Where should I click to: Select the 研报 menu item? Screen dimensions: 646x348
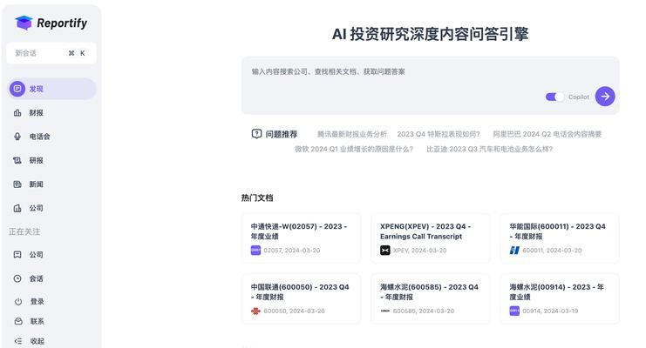click(52, 160)
